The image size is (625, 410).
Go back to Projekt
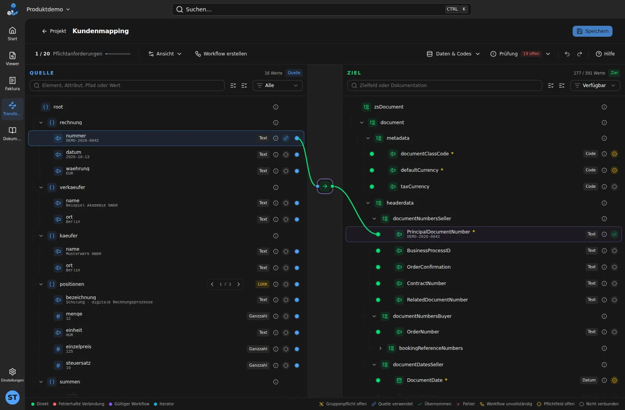[54, 31]
